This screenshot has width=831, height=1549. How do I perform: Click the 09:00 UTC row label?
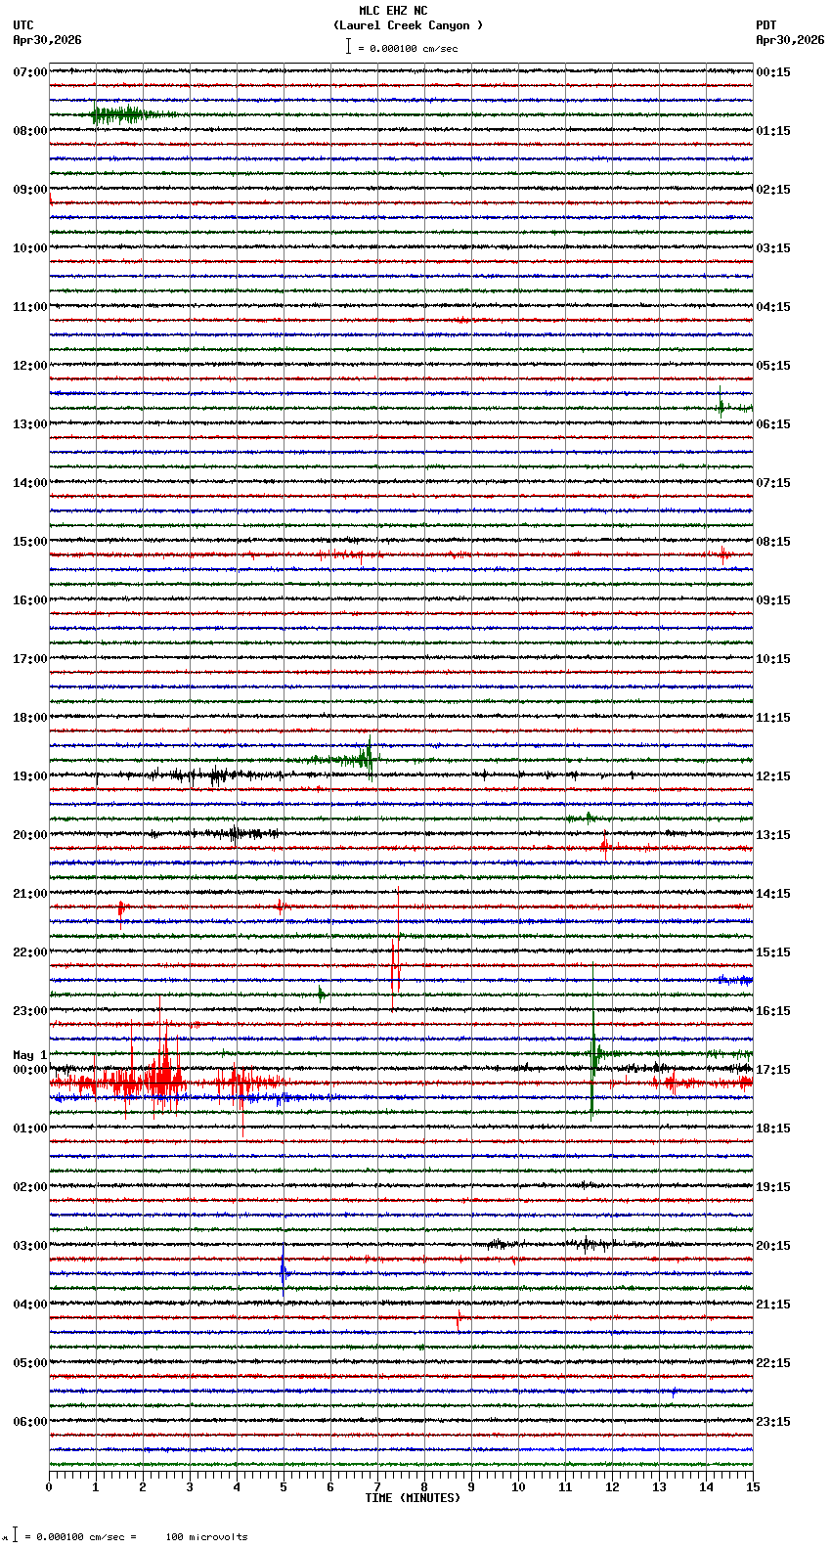pos(30,190)
